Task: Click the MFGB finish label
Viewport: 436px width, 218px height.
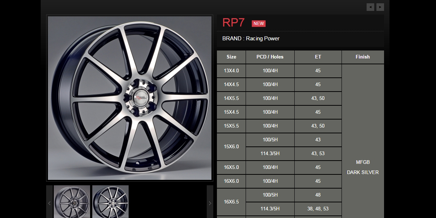Action: [363, 162]
